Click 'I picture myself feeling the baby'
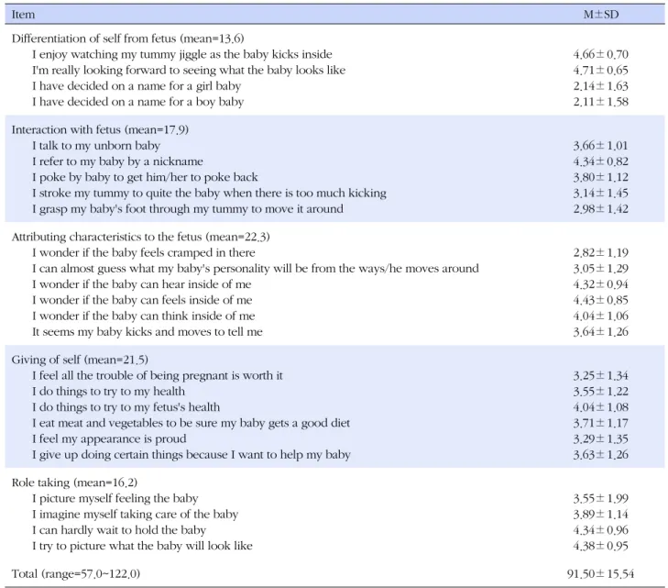The width and height of the screenshot is (668, 588). 115,498
